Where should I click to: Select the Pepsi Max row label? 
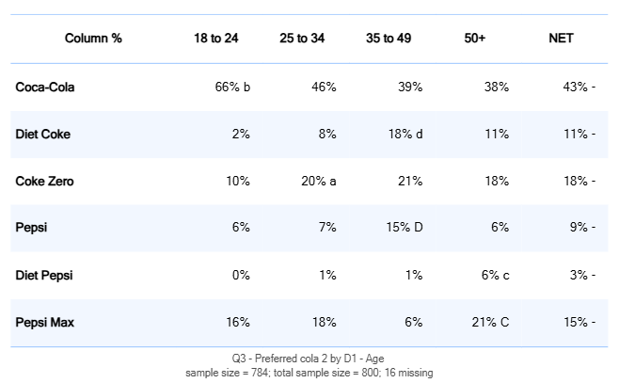(45, 322)
